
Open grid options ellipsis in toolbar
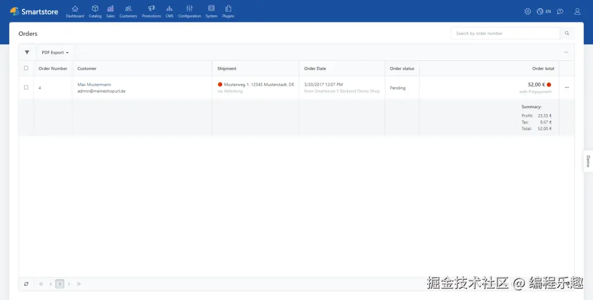tap(566, 53)
